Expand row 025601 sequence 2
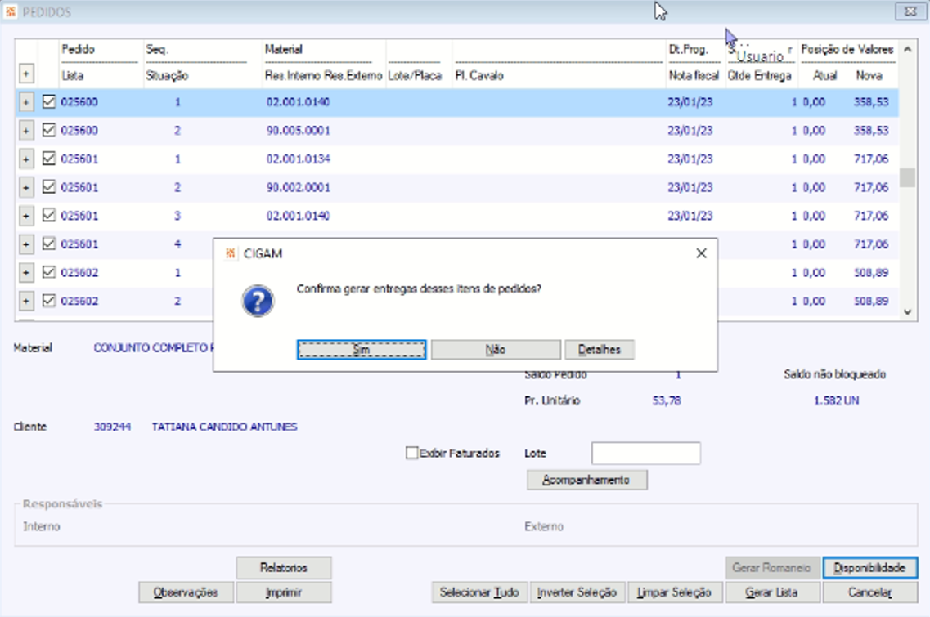930x617 pixels. (x=26, y=187)
